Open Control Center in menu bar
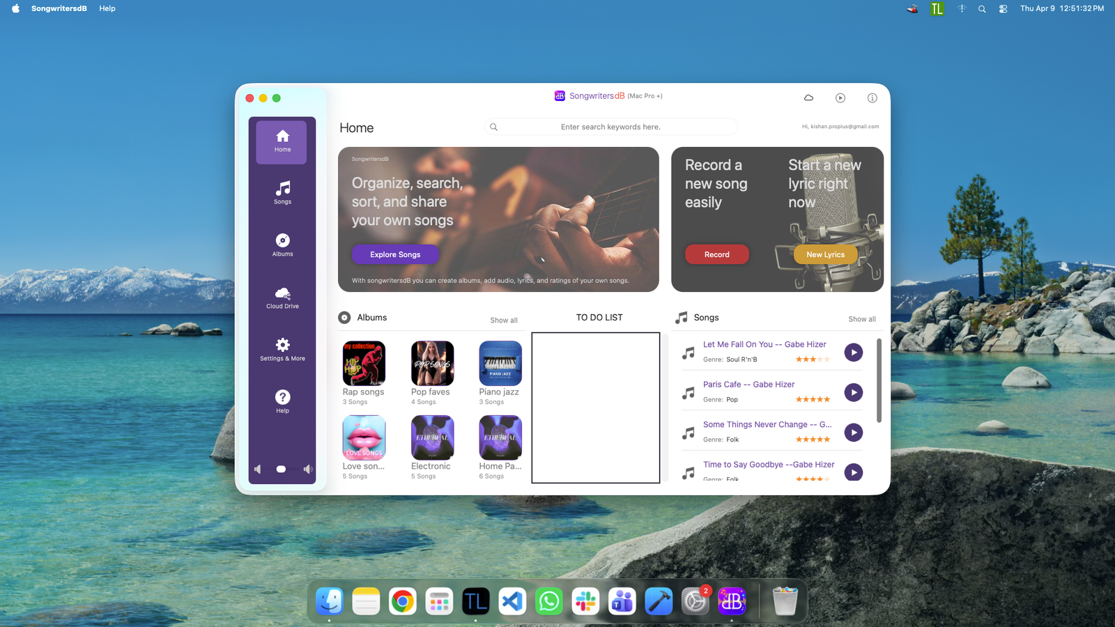The height and width of the screenshot is (627, 1115). click(1003, 9)
